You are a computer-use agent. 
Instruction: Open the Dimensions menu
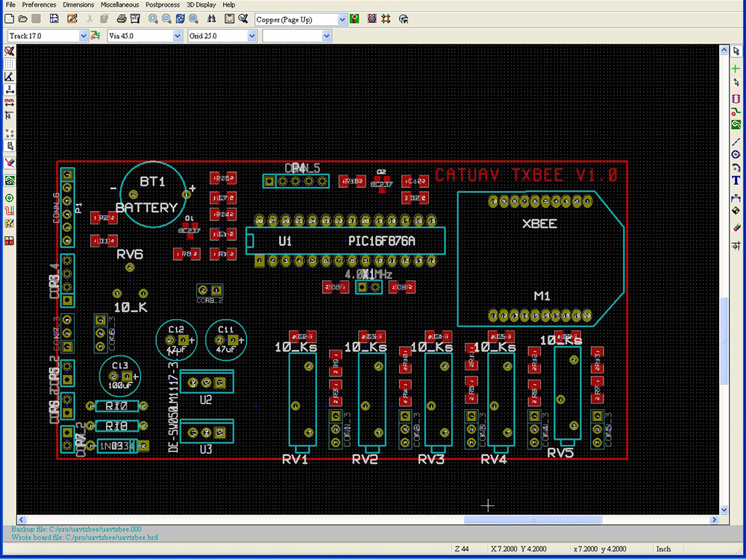tap(78, 4)
